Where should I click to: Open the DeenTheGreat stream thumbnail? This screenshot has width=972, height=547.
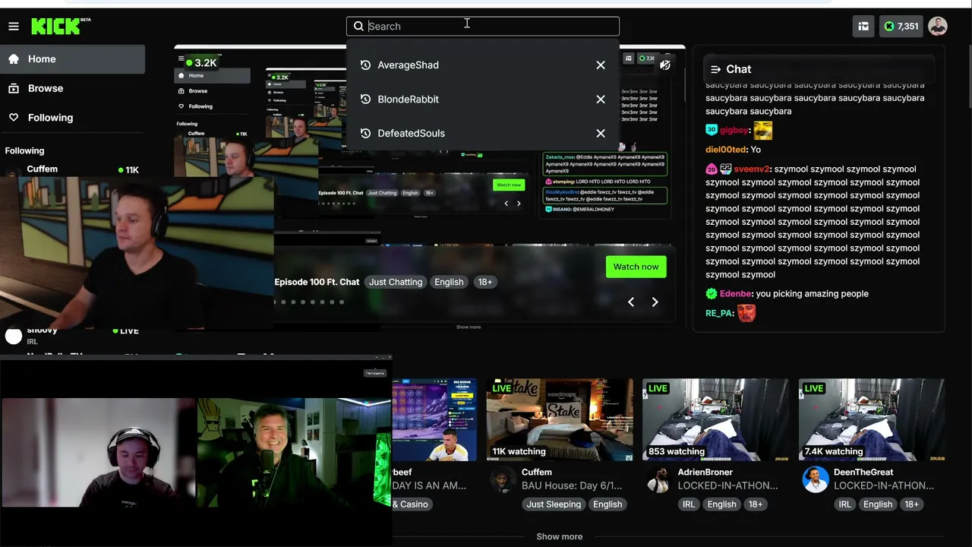pyautogui.click(x=872, y=420)
